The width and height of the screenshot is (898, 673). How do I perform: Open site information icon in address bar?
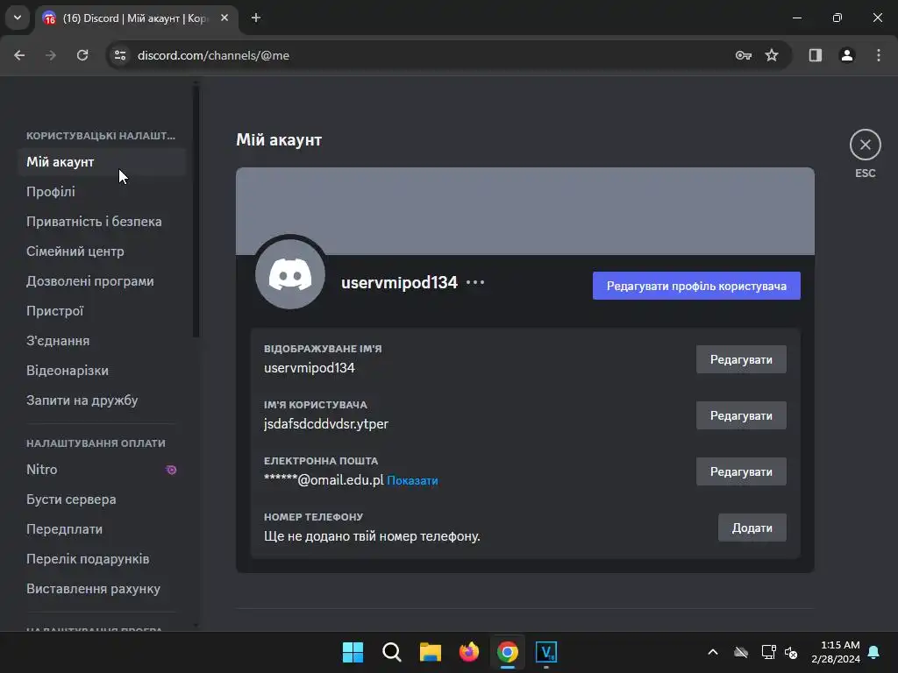(x=120, y=55)
